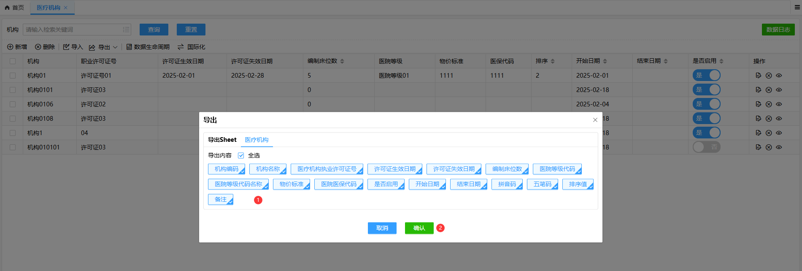Uncheck the 全选 checkbox
This screenshot has height=271, width=802.
241,155
